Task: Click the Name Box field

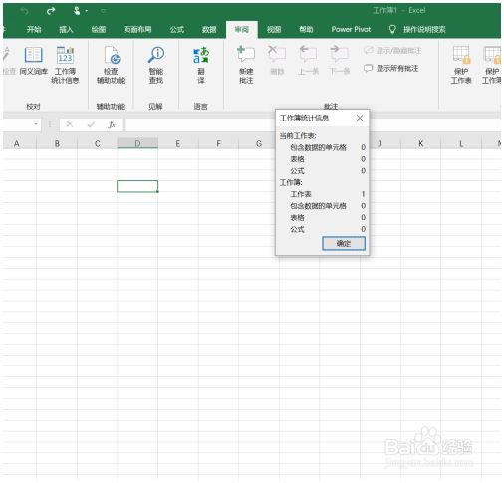Action: [17, 124]
